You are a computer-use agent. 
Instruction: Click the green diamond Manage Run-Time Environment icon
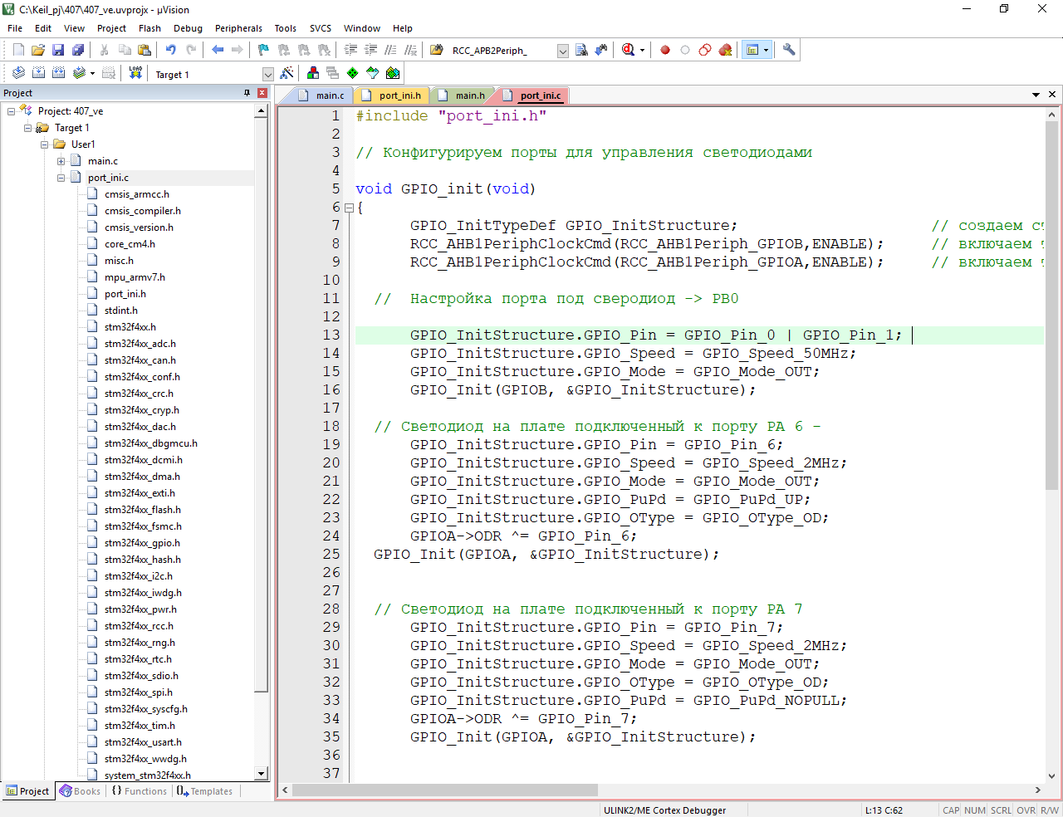[353, 73]
